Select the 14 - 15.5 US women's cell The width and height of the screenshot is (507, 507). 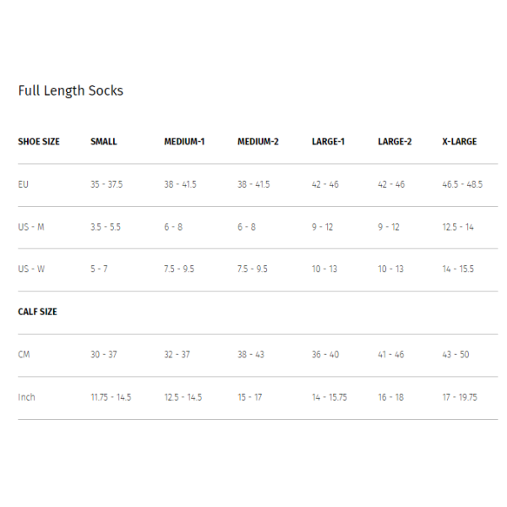tap(457, 270)
